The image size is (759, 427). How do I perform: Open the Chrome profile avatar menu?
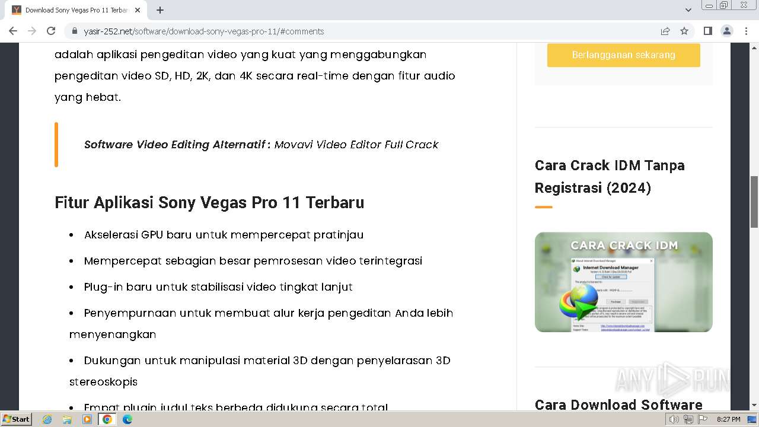point(726,31)
